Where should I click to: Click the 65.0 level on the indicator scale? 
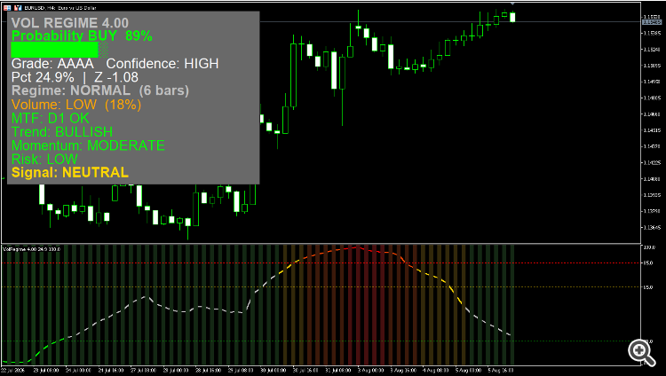point(648,287)
